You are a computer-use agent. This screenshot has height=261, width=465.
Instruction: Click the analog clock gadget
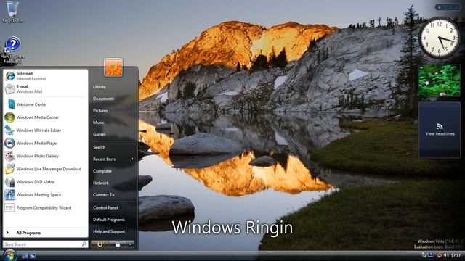point(439,38)
